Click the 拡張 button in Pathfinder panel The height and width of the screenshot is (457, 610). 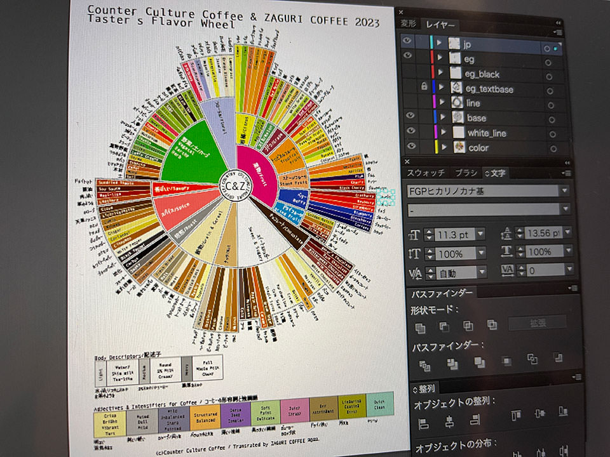[x=538, y=323]
